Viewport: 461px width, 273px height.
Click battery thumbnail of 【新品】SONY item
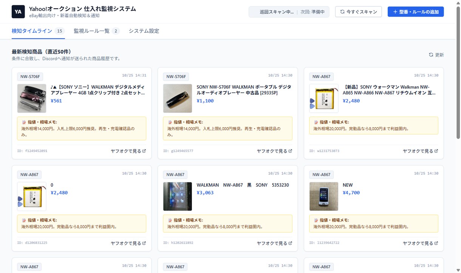pos(324,98)
